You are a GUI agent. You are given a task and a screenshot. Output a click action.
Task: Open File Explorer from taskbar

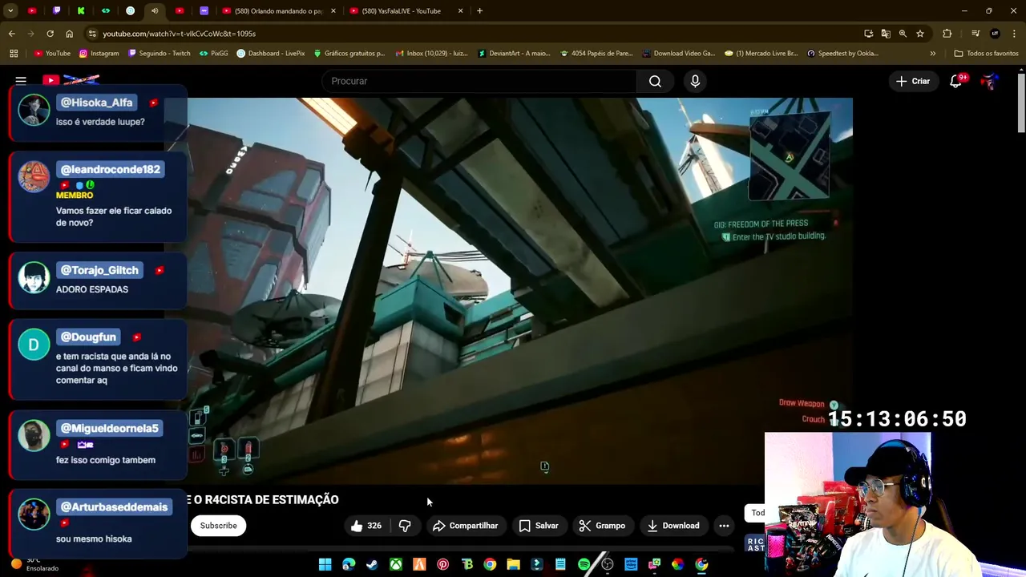[514, 565]
